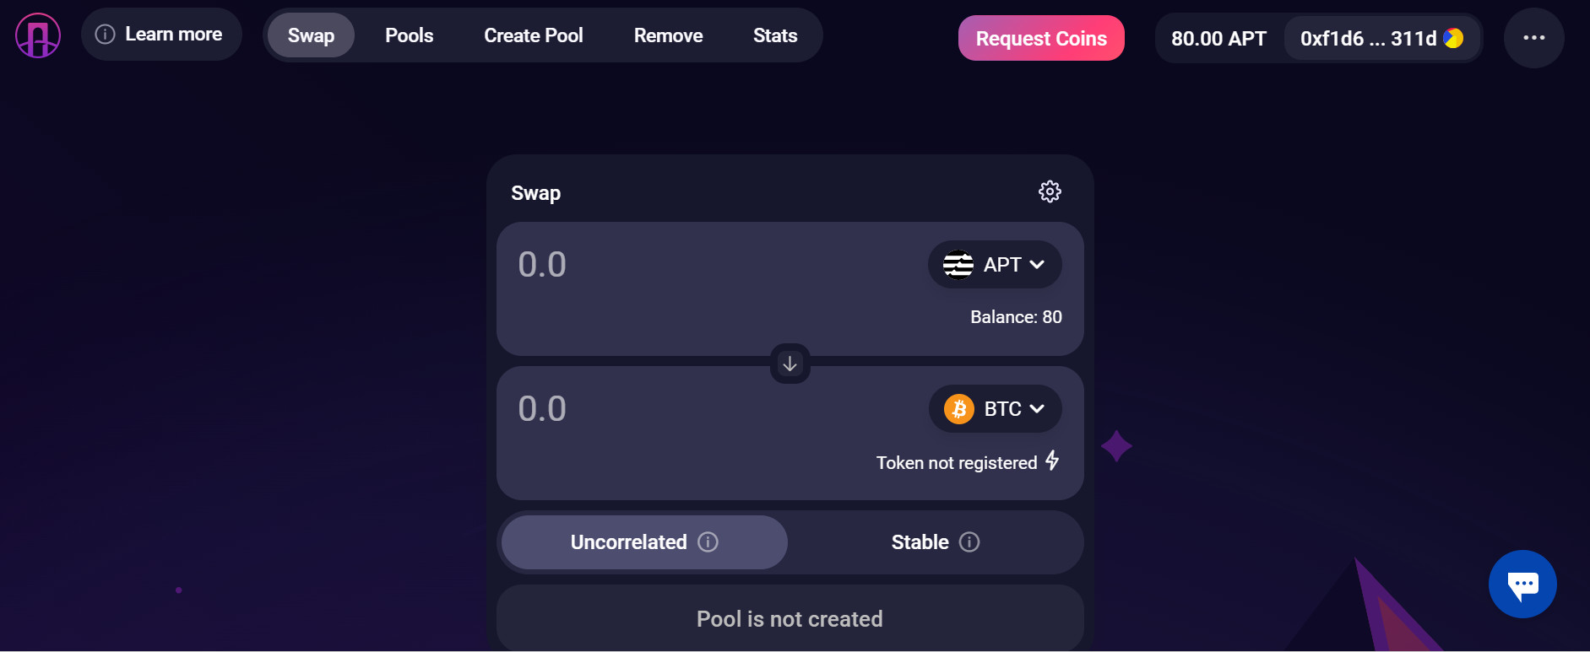
Task: Open the APT token dropdown
Action: click(994, 265)
